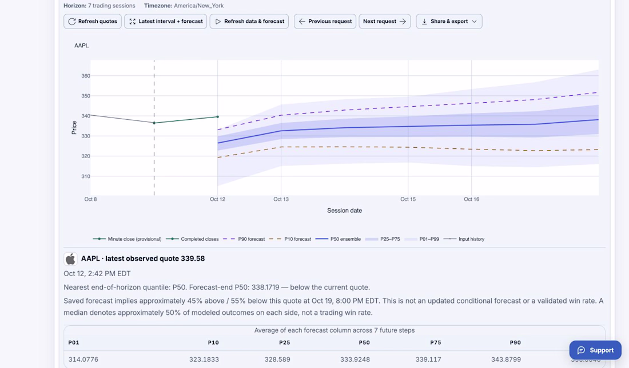The width and height of the screenshot is (629, 368).
Task: Click the 'Price' y-axis title
Action: 74,128
